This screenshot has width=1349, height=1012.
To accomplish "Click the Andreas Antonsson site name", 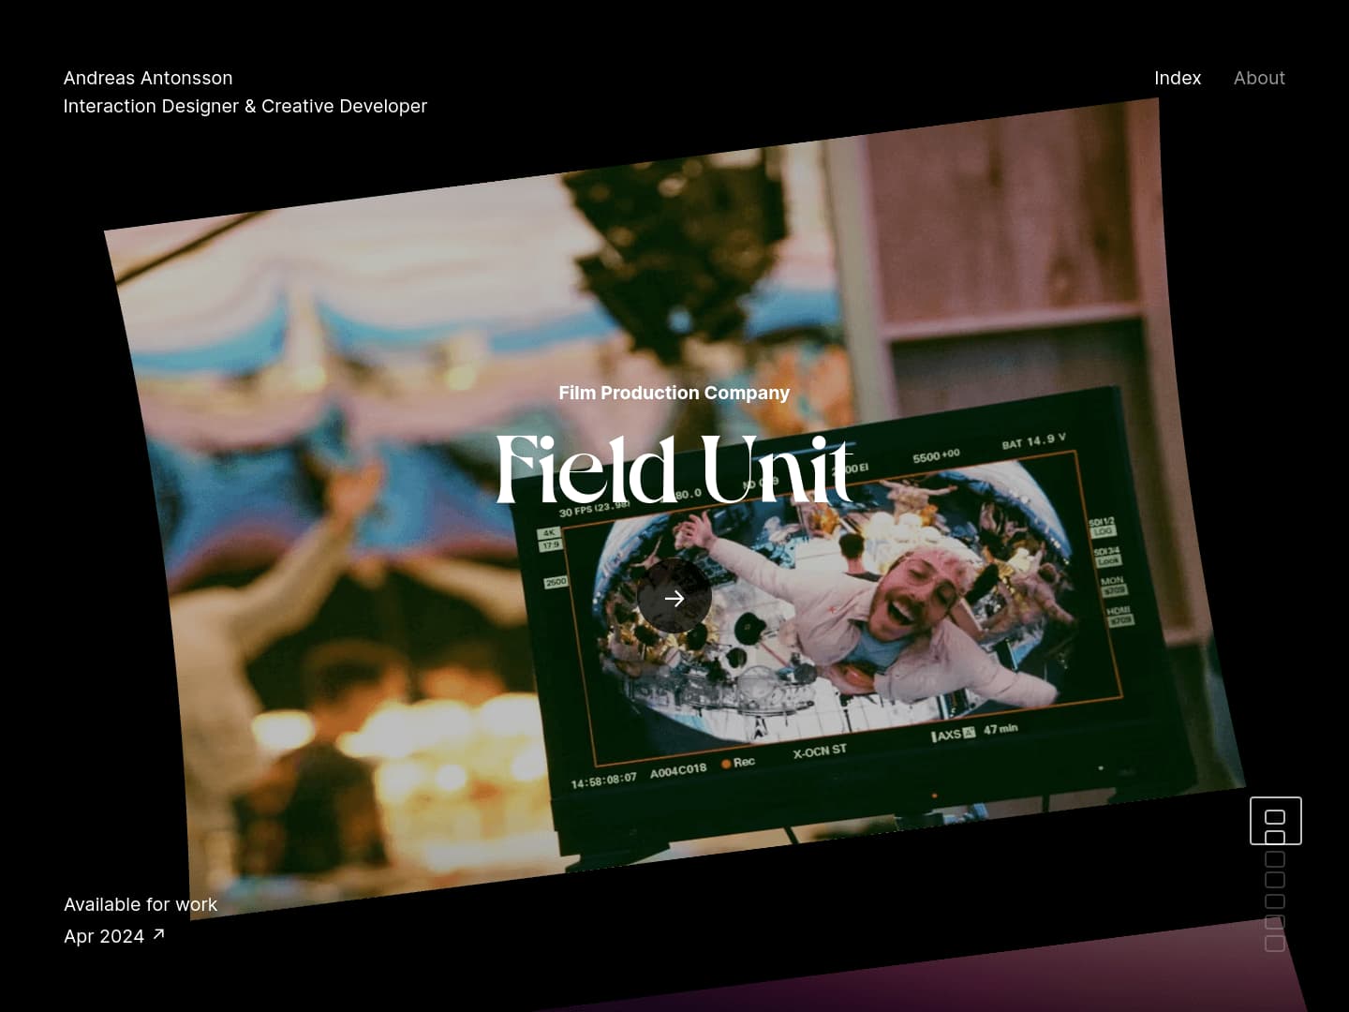I will [x=148, y=78].
